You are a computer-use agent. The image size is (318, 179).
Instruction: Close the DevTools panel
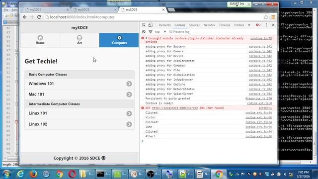point(273,25)
